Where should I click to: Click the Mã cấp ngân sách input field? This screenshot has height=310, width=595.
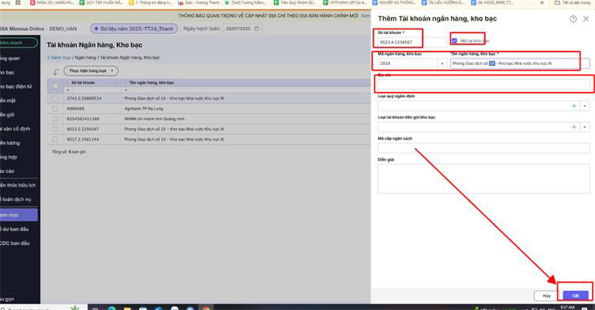(481, 148)
